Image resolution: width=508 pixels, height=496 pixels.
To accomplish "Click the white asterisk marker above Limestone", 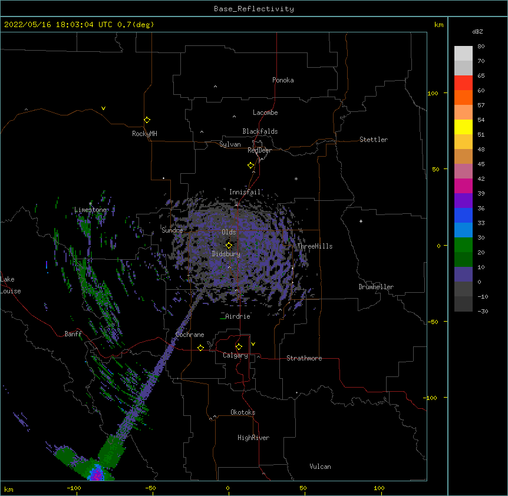I will point(90,204).
